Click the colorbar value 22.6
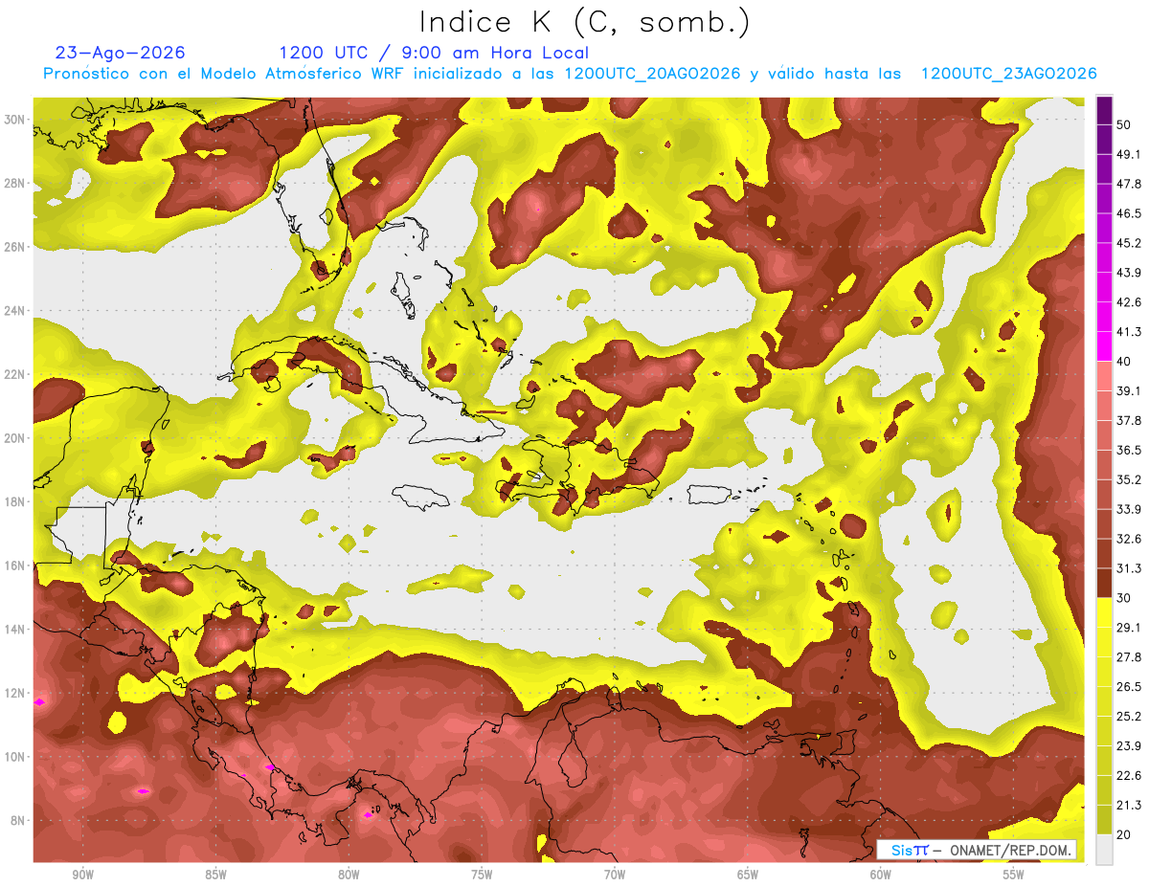This screenshot has width=1149, height=887. click(x=1128, y=776)
